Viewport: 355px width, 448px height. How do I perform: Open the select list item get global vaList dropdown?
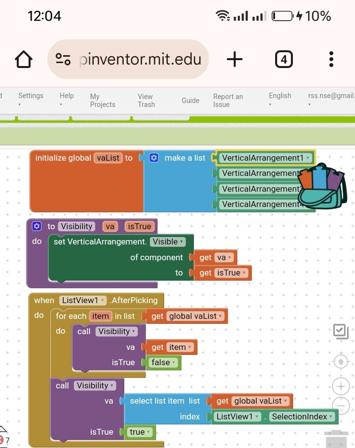[261, 401]
